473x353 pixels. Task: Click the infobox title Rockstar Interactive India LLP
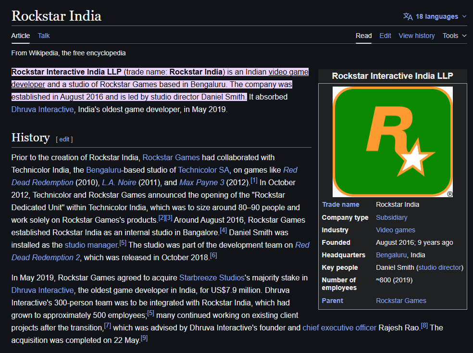coord(392,76)
